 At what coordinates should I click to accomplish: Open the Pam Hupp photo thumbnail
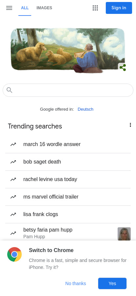point(124,234)
